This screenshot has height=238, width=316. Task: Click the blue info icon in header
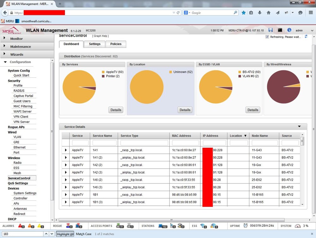click(x=289, y=30)
